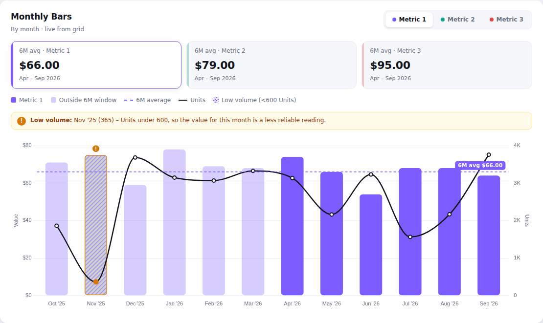
Task: Click the Jun '26 bar
Action: [371, 245]
